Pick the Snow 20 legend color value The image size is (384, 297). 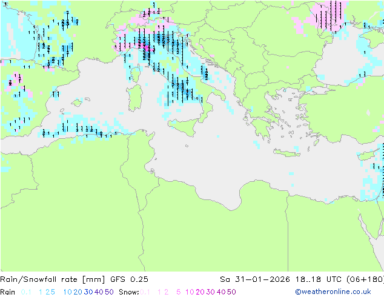point(200,292)
